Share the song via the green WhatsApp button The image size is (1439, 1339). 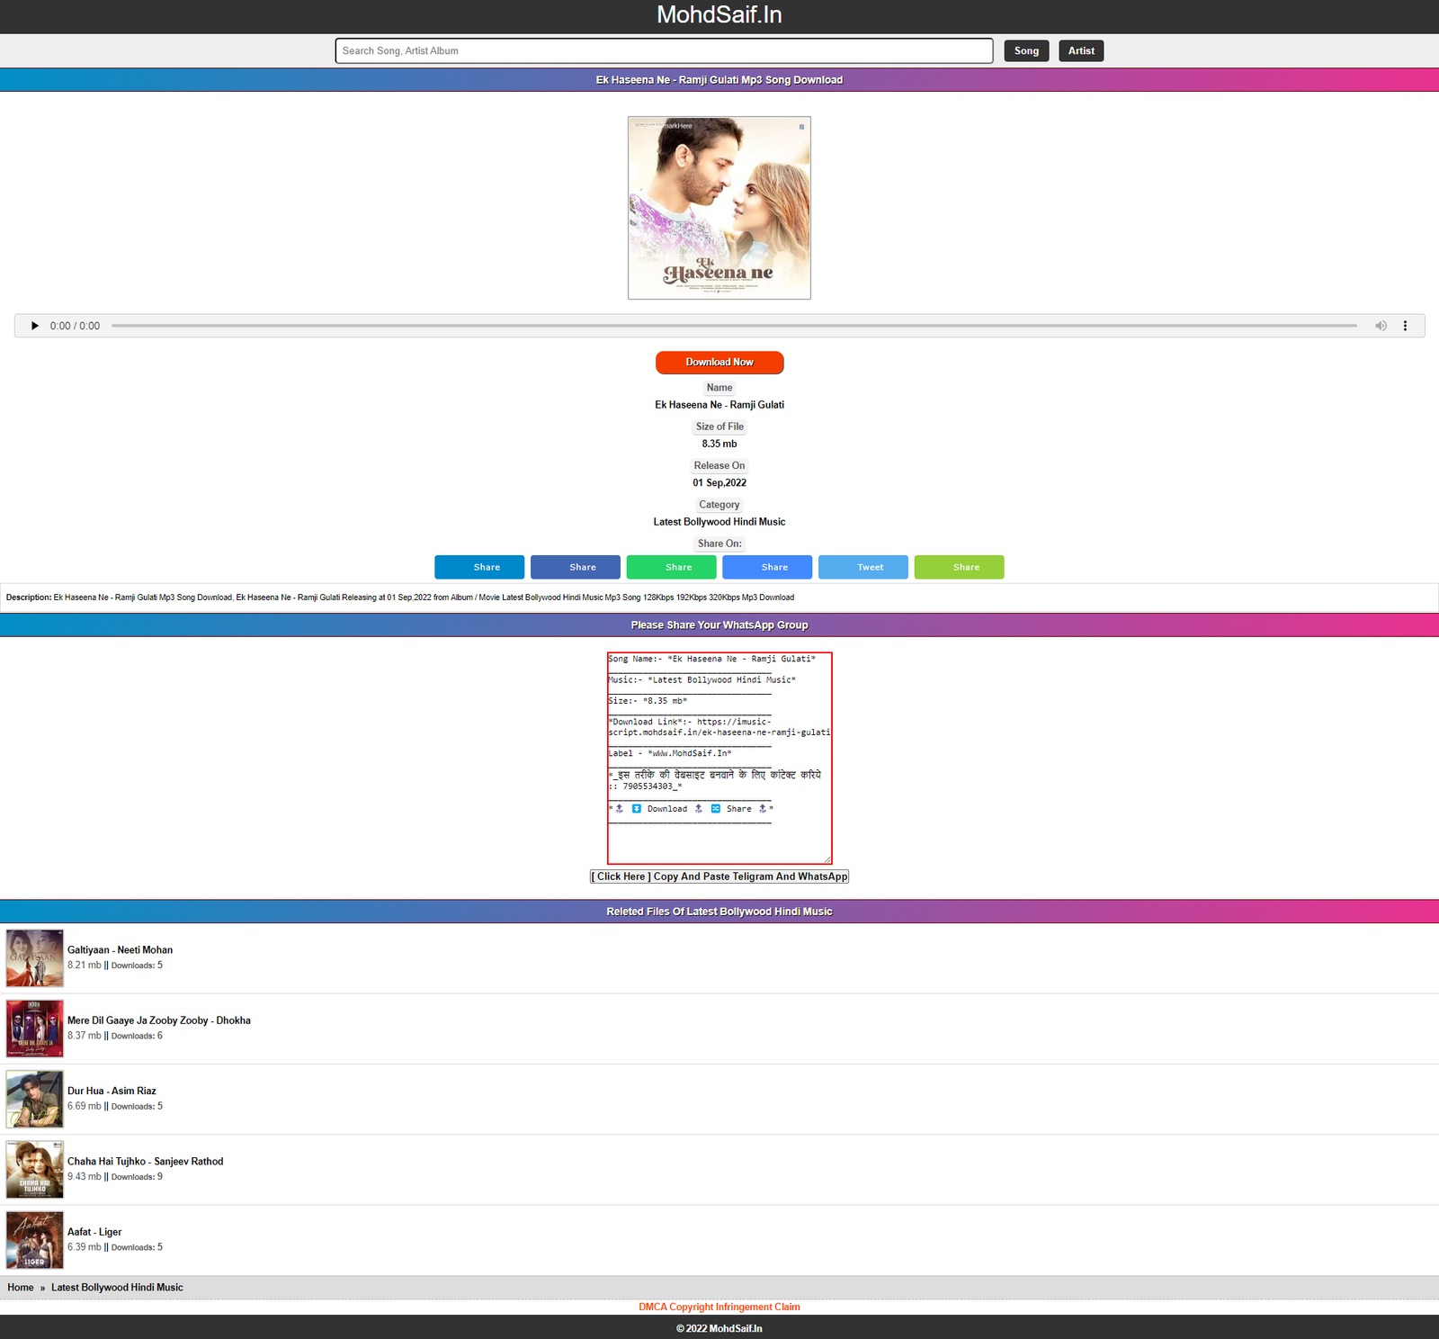(672, 567)
